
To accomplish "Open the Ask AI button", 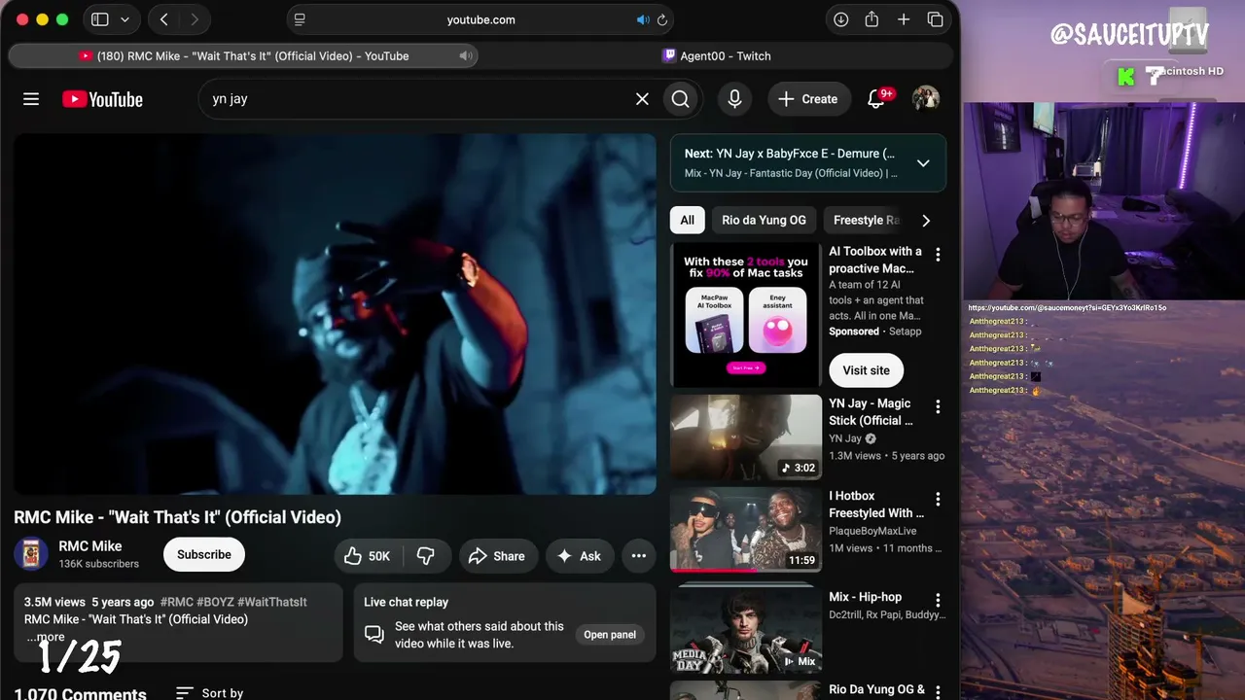I will pos(580,556).
